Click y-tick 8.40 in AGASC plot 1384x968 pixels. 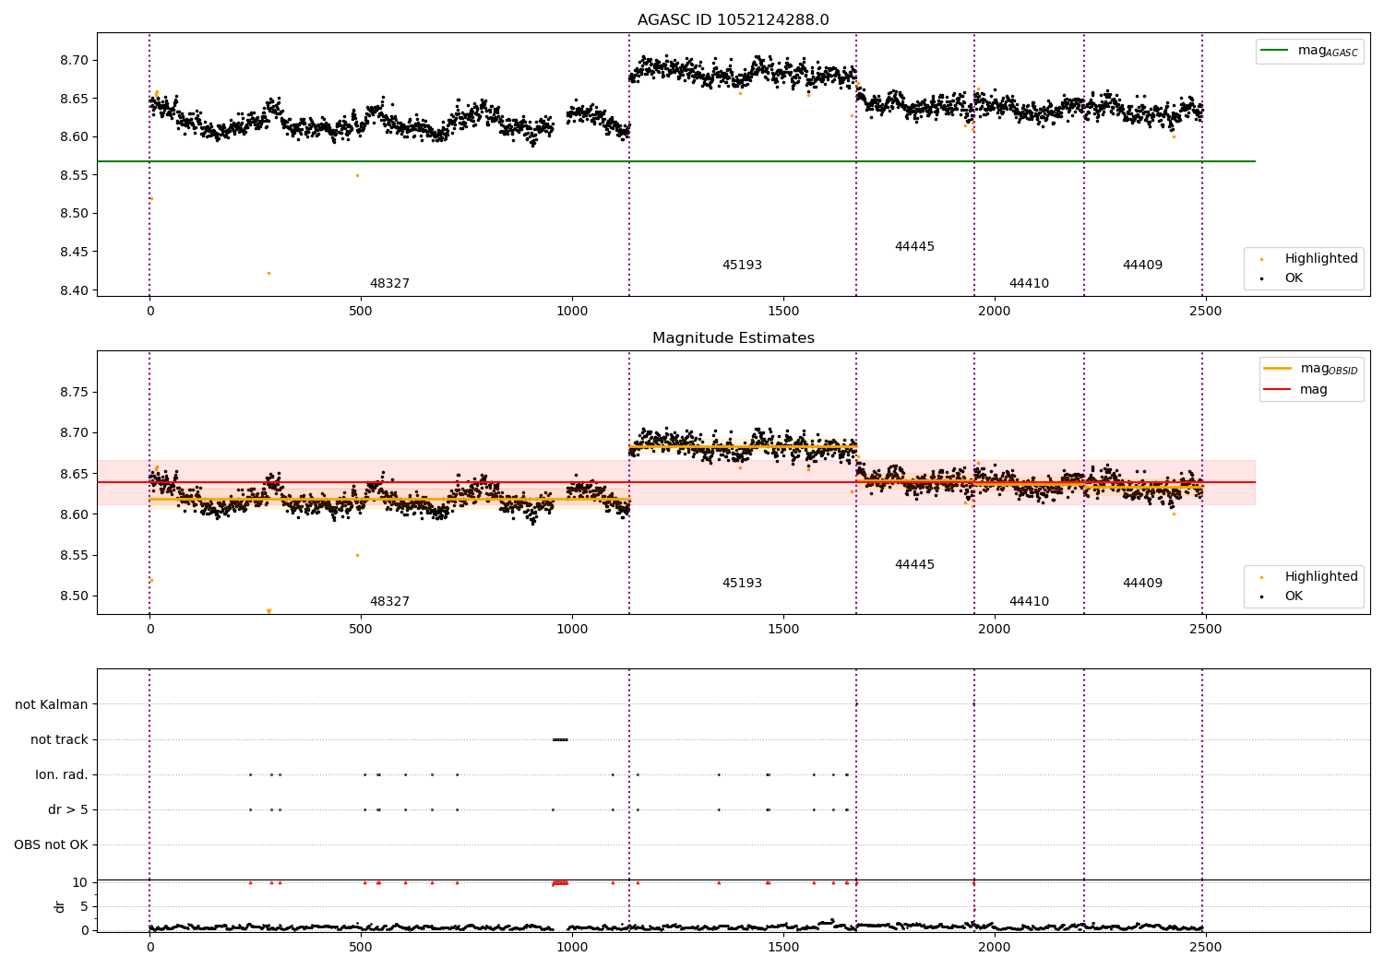[x=76, y=290]
